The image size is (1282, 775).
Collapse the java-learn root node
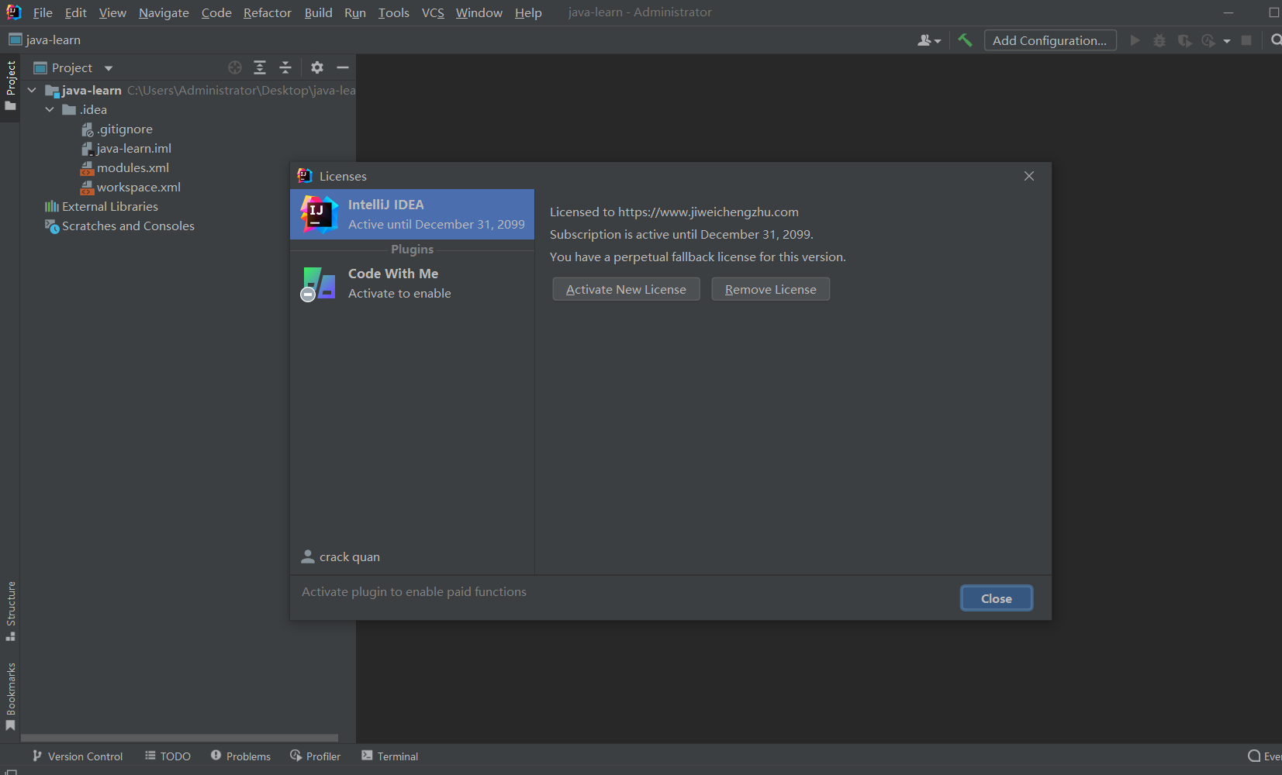[x=32, y=90]
